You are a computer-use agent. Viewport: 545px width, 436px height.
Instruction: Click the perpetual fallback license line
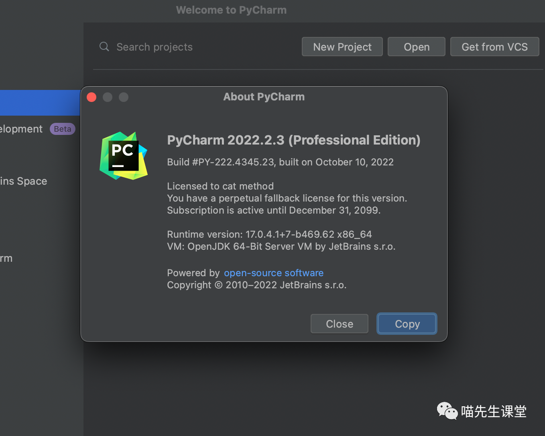287,198
